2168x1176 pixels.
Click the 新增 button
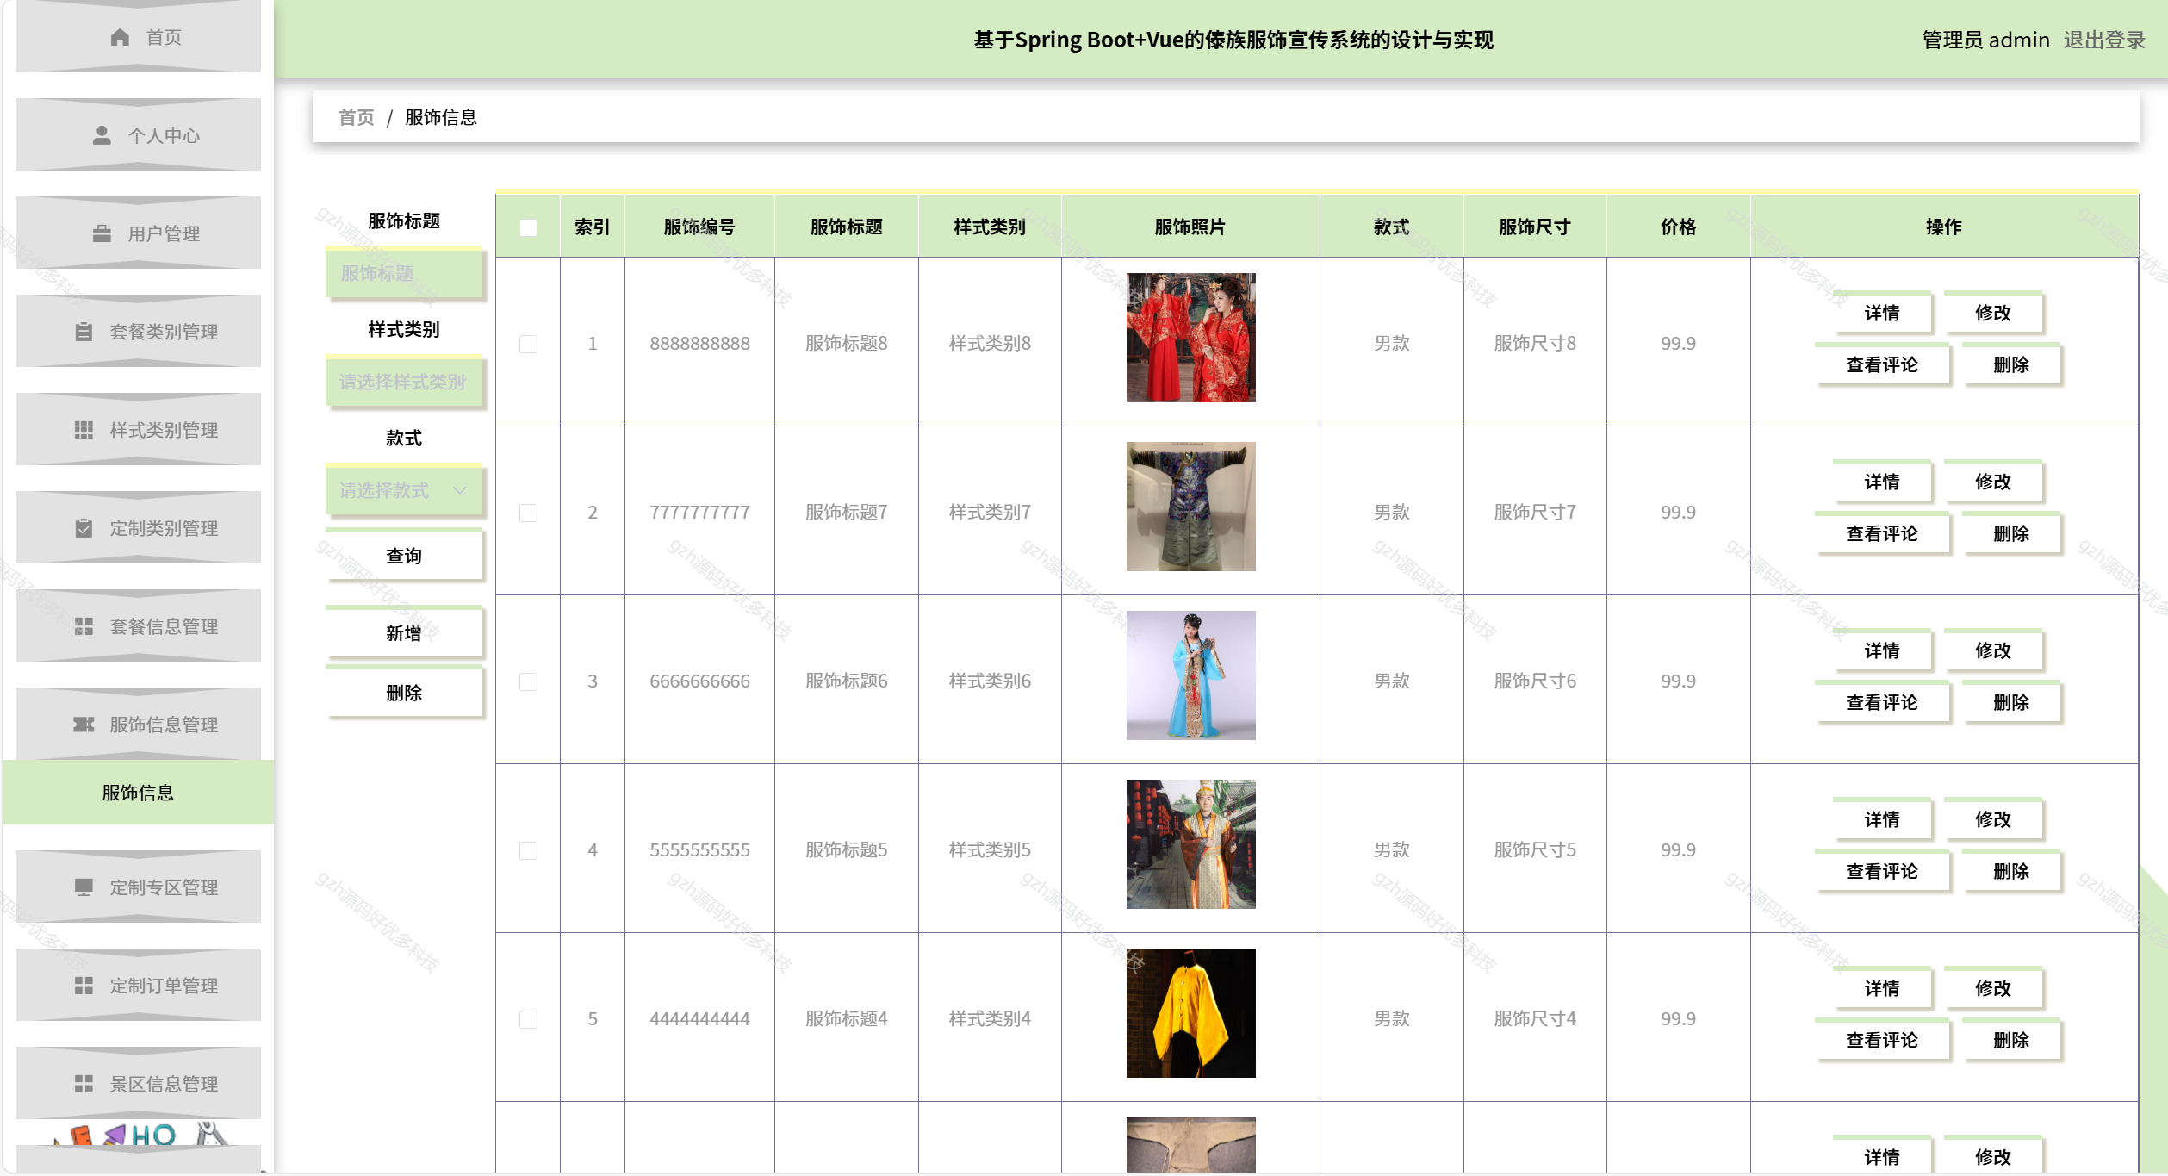pos(404,633)
